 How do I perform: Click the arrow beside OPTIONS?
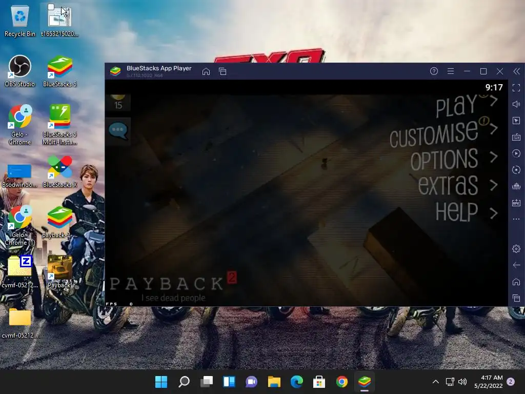pos(494,157)
